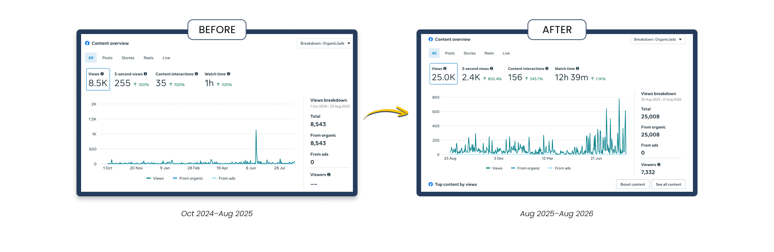This screenshot has width=774, height=252.
Task: Click info icon next to BEFORE Views
Action: 102,74
